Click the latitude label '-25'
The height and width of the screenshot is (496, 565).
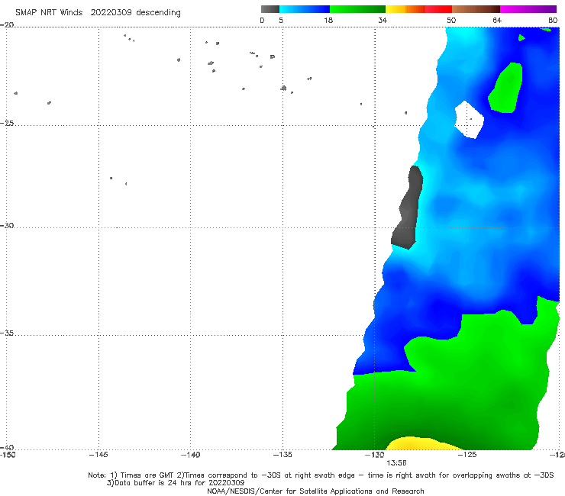[7, 123]
